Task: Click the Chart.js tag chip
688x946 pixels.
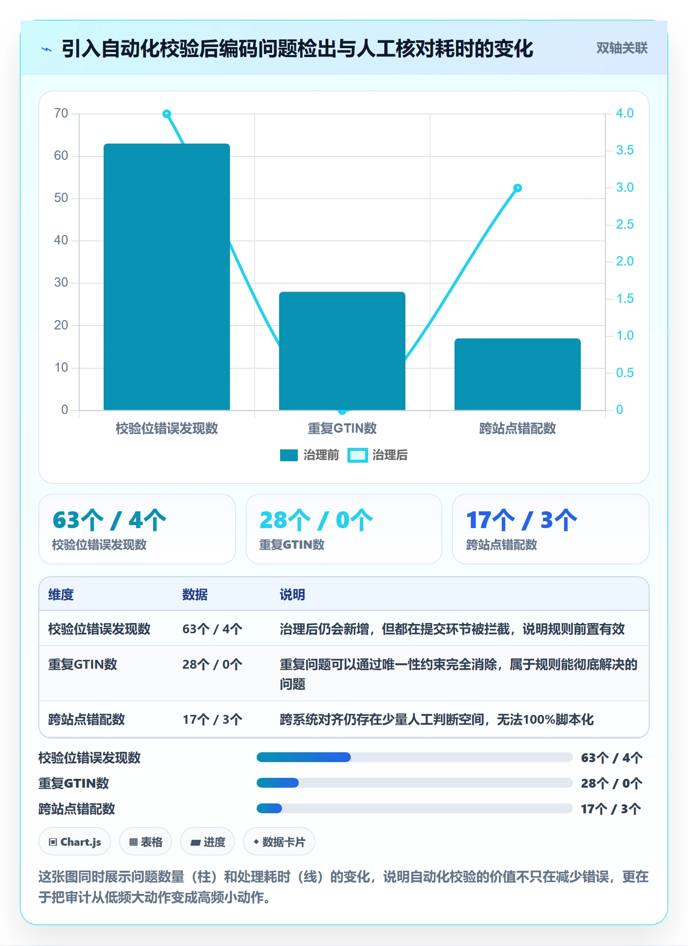Action: [x=75, y=842]
